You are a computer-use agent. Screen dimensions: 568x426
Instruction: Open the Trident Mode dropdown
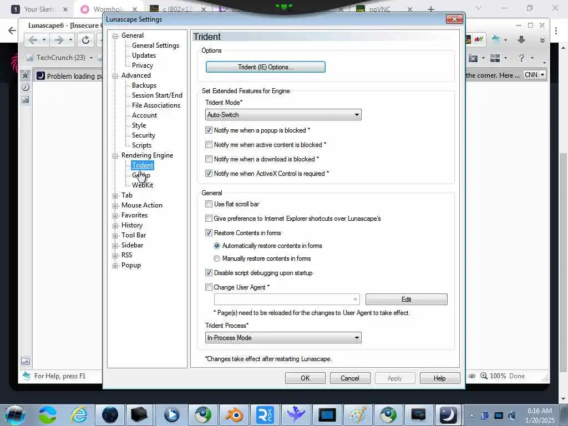283,115
